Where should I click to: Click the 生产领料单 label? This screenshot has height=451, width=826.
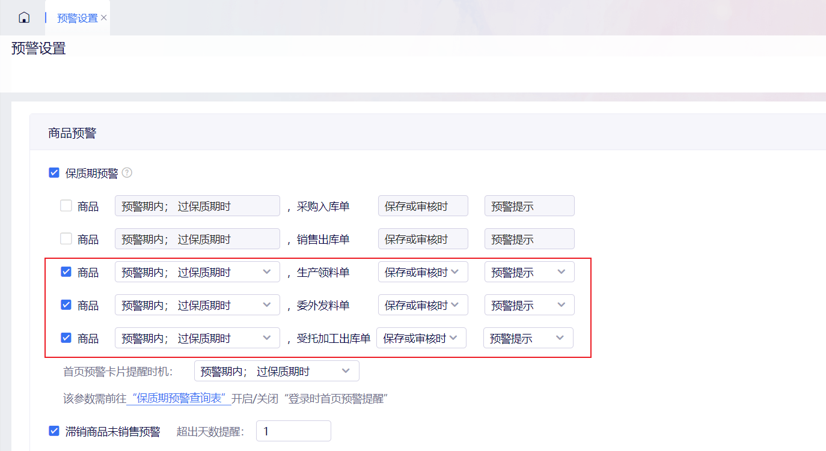(323, 273)
